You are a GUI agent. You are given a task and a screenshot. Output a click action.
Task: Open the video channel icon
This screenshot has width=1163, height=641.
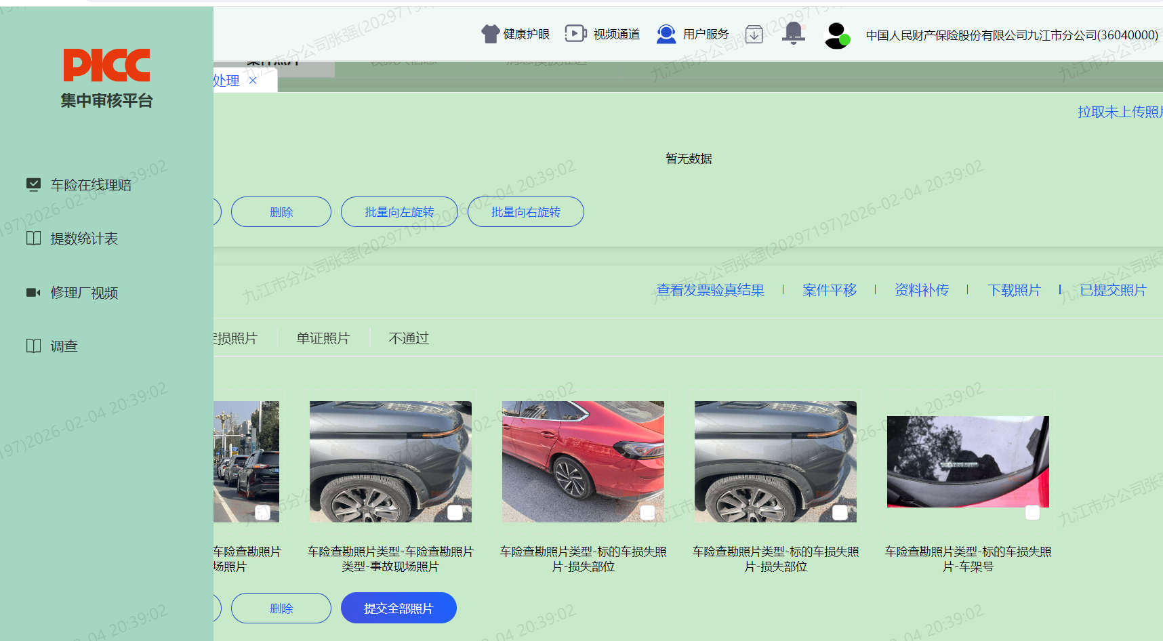575,34
